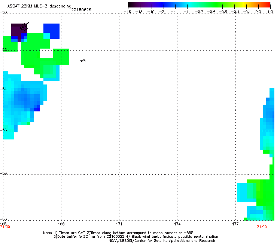Image resolution: width=277 pixels, height=243 pixels.
Task: Click the -54 latitude label
Action: (3, 89)
